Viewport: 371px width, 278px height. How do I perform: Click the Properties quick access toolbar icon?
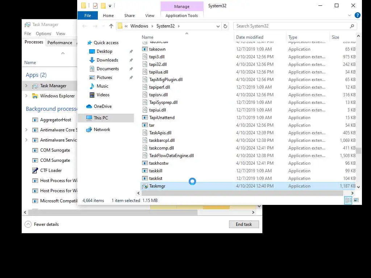point(95,6)
